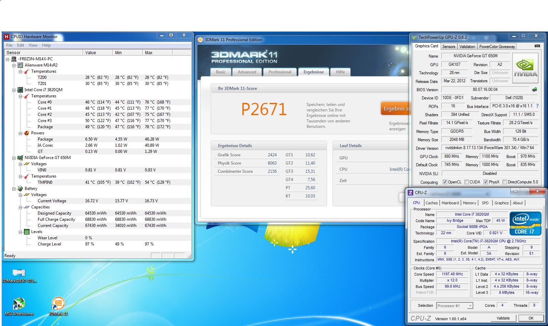
Task: Toggle the DirectCompute 5.0 checkbox
Action: point(504,182)
